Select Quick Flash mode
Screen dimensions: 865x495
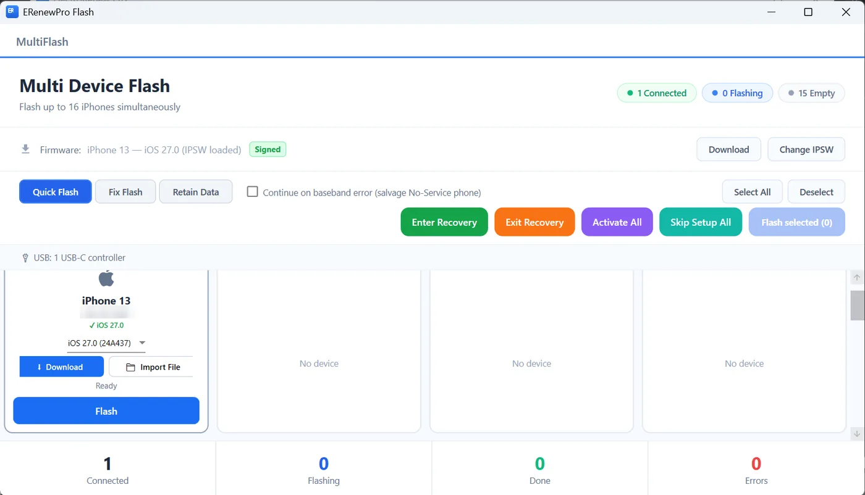point(56,192)
